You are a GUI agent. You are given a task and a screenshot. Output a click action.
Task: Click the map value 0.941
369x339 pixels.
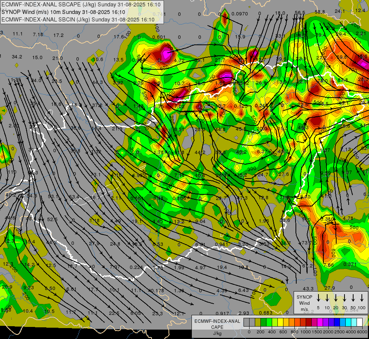click(222, 244)
